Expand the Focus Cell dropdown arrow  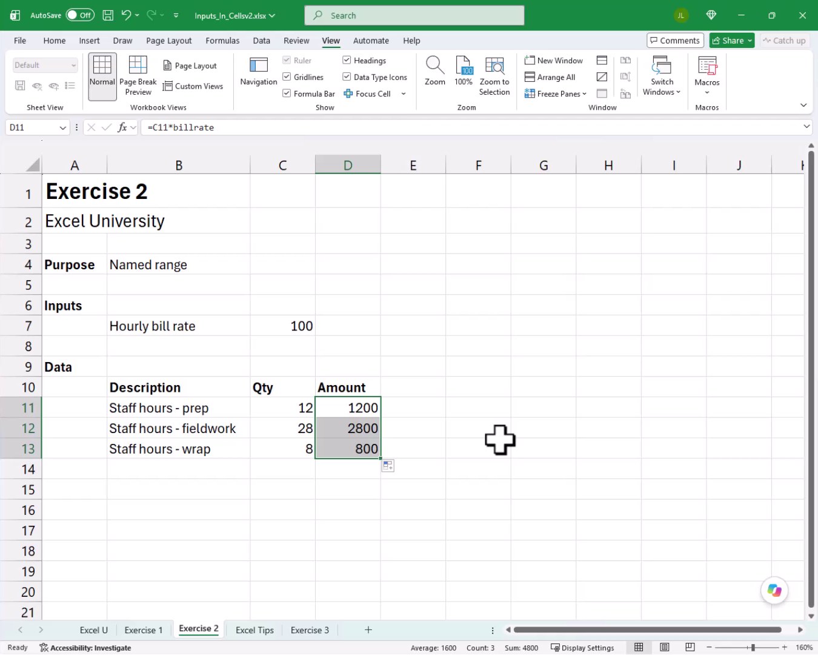pyautogui.click(x=404, y=93)
